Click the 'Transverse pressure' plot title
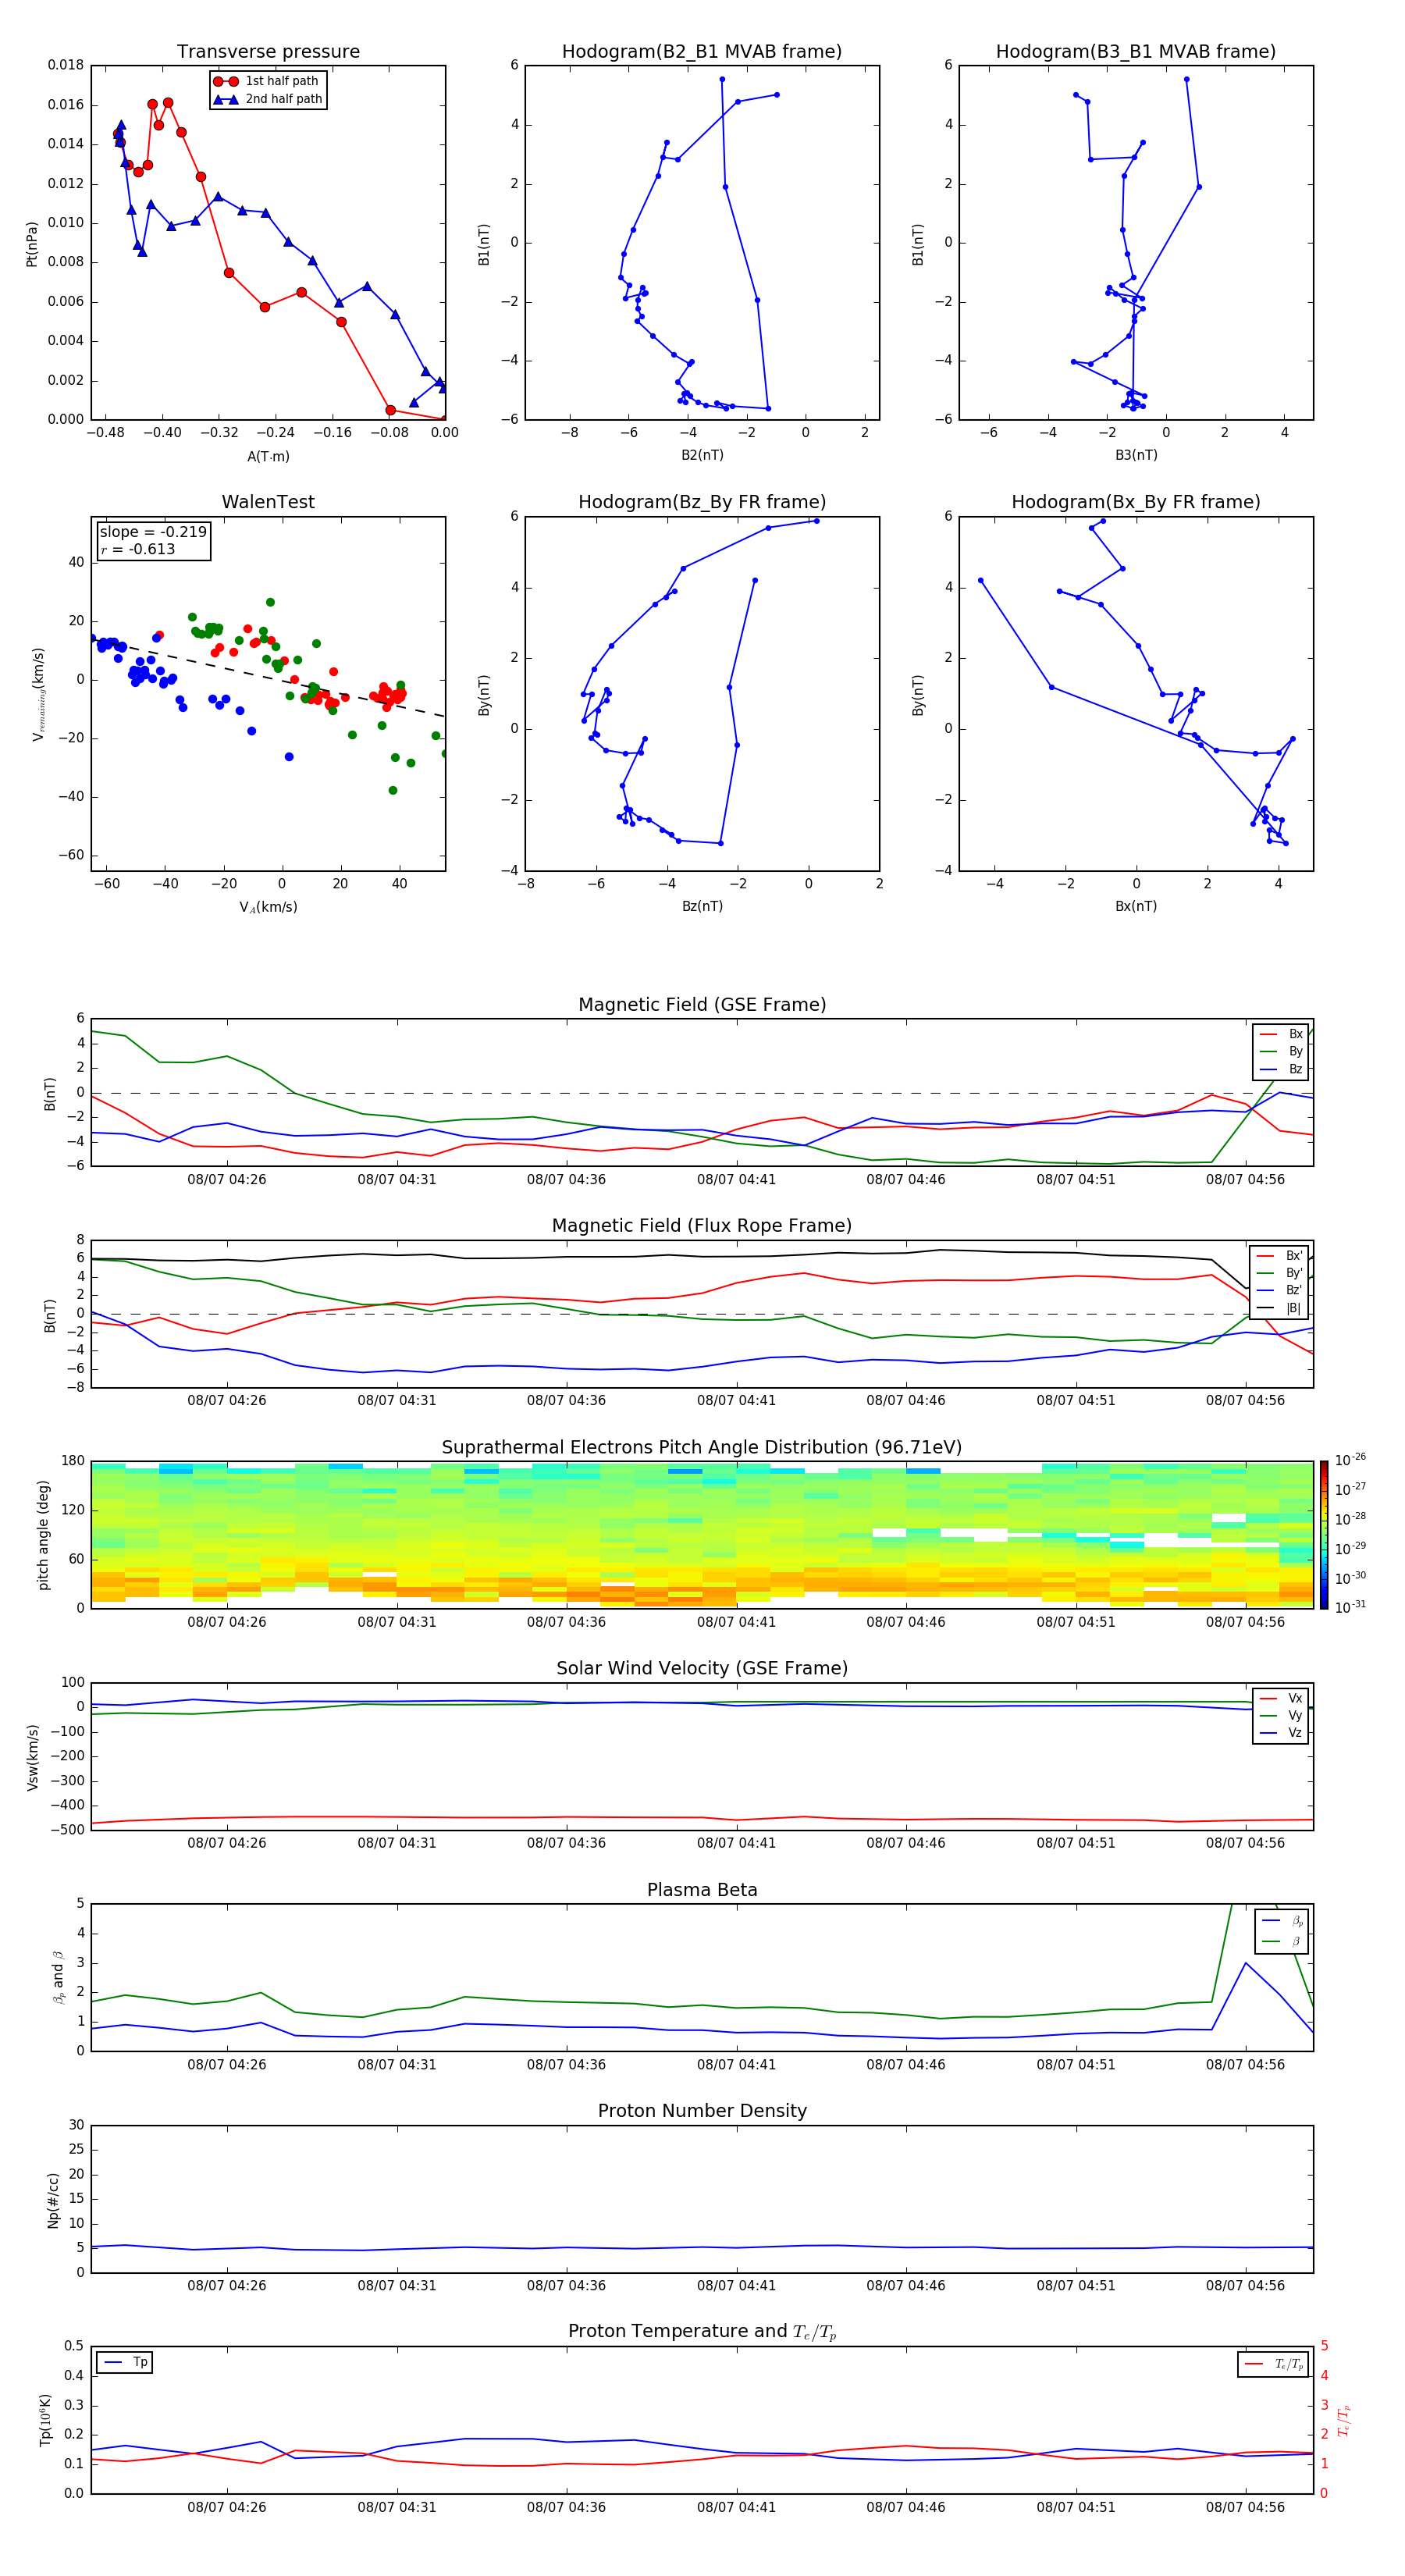 tap(268, 51)
